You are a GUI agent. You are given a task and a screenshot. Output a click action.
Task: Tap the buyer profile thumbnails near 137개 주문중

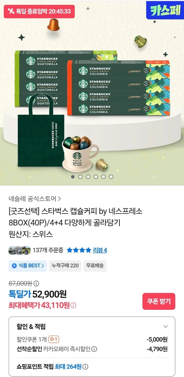click(20, 250)
